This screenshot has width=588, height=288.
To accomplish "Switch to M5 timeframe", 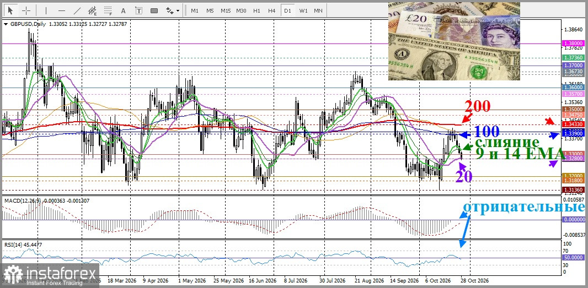I will click(210, 10).
